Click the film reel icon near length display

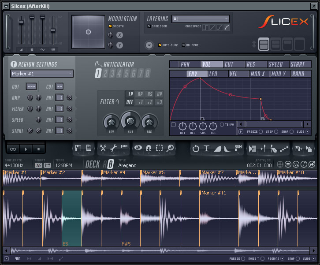280,164
